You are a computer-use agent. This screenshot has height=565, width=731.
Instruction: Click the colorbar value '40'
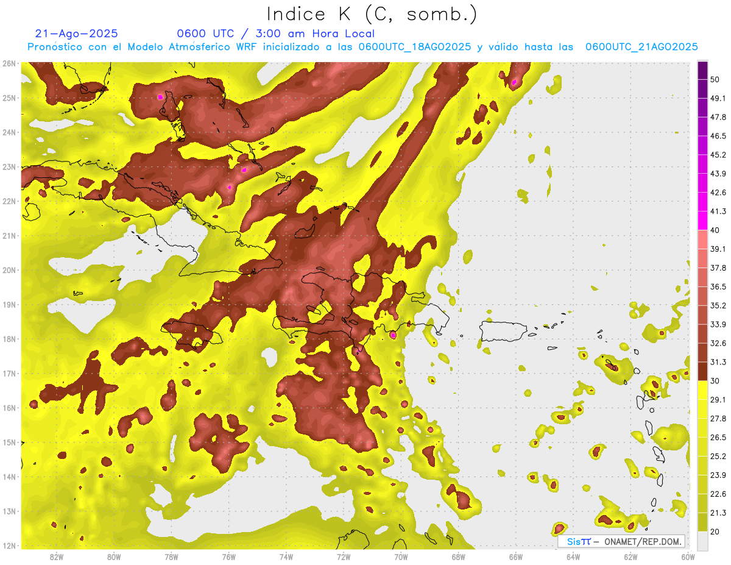(716, 230)
